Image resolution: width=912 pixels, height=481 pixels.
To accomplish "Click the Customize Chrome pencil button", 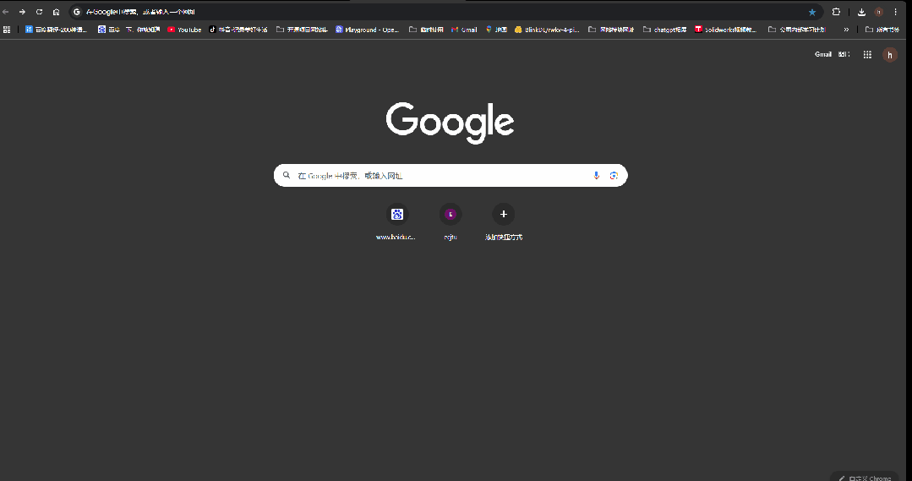I will [865, 478].
